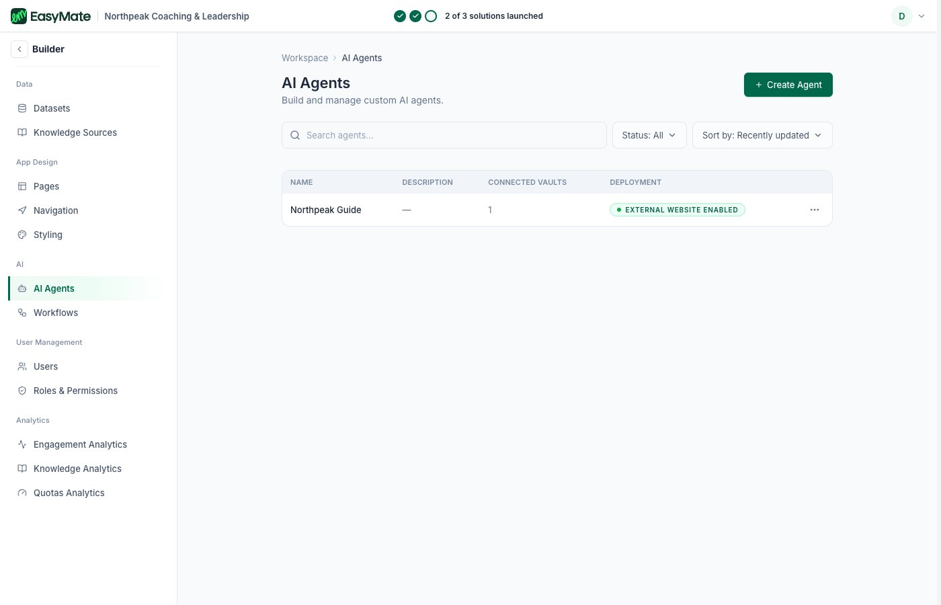Click the connected vaults value '1'
The width and height of the screenshot is (941, 605).
pos(490,210)
